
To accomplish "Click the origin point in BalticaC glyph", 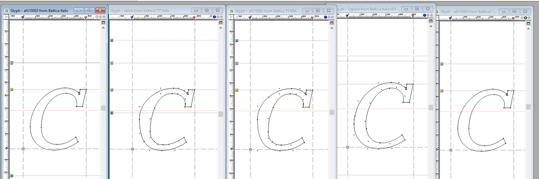I will click(451, 150).
